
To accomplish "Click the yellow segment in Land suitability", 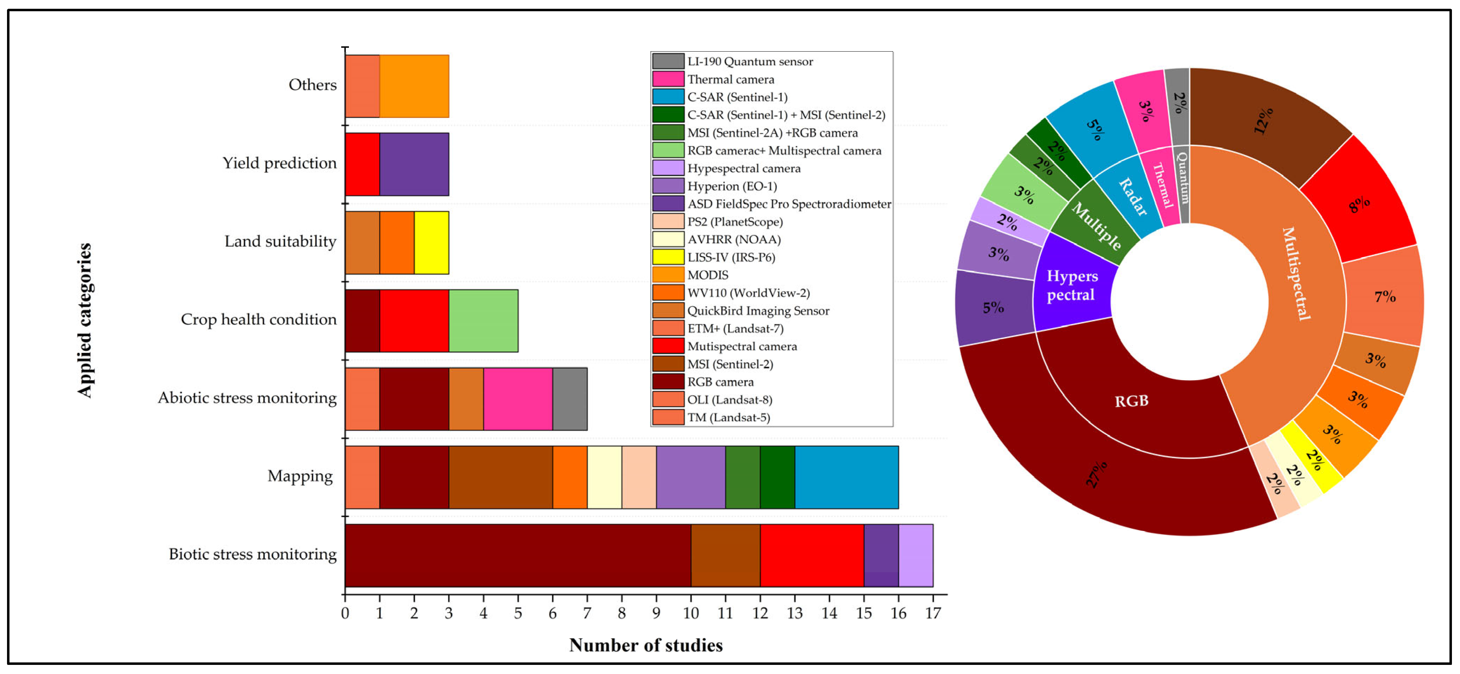I will 431,243.
